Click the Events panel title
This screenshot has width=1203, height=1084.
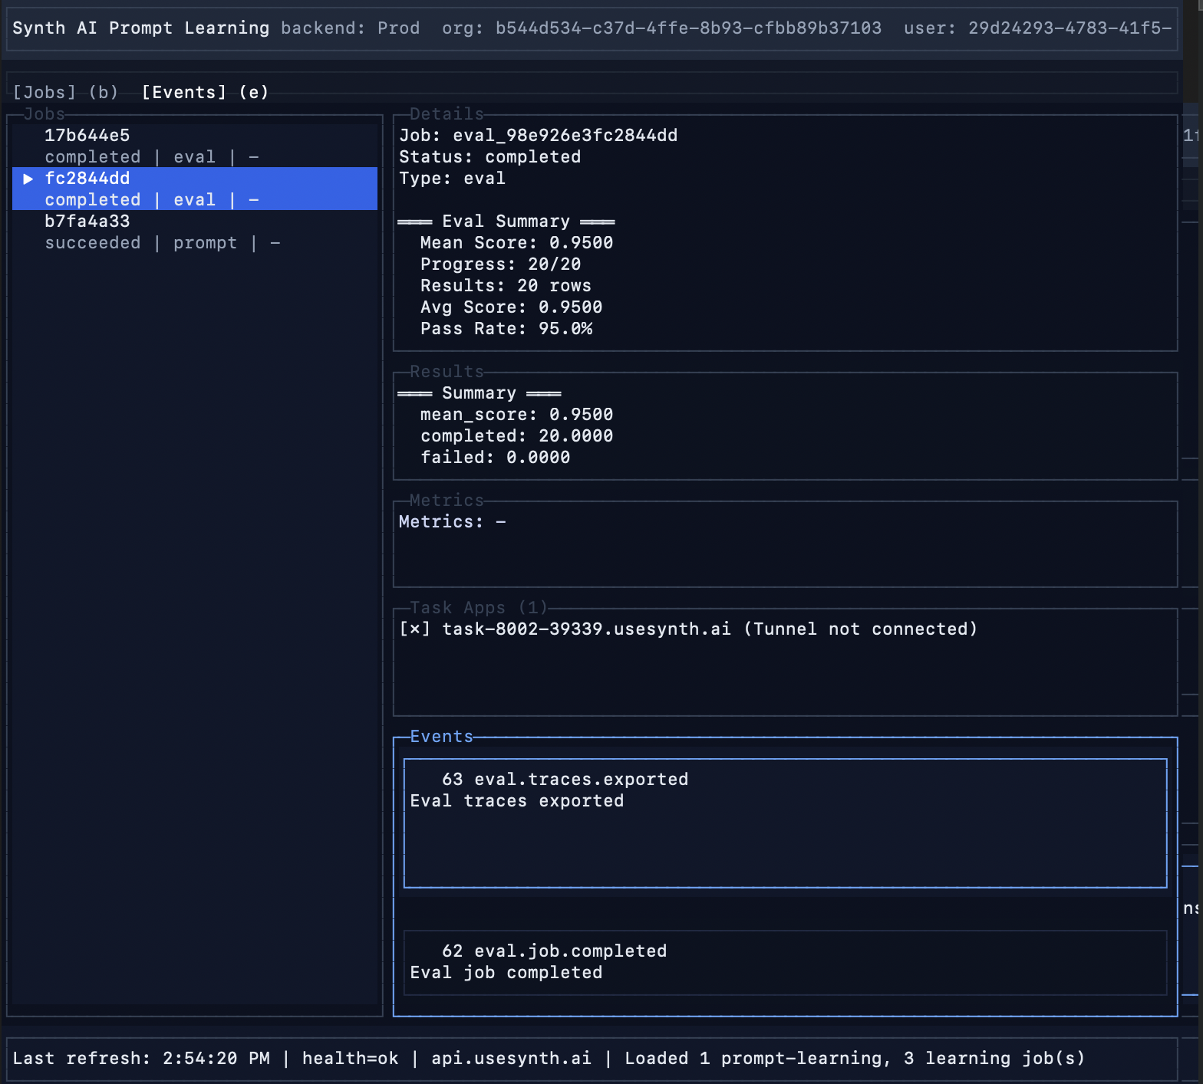[x=441, y=736]
